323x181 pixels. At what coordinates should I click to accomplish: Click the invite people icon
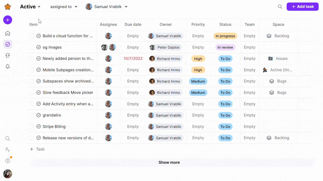tap(8, 150)
